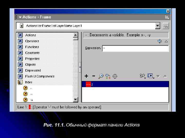The image size is (185, 138).
Task: Collapse the parameters pane triangle
Action: 166,41
